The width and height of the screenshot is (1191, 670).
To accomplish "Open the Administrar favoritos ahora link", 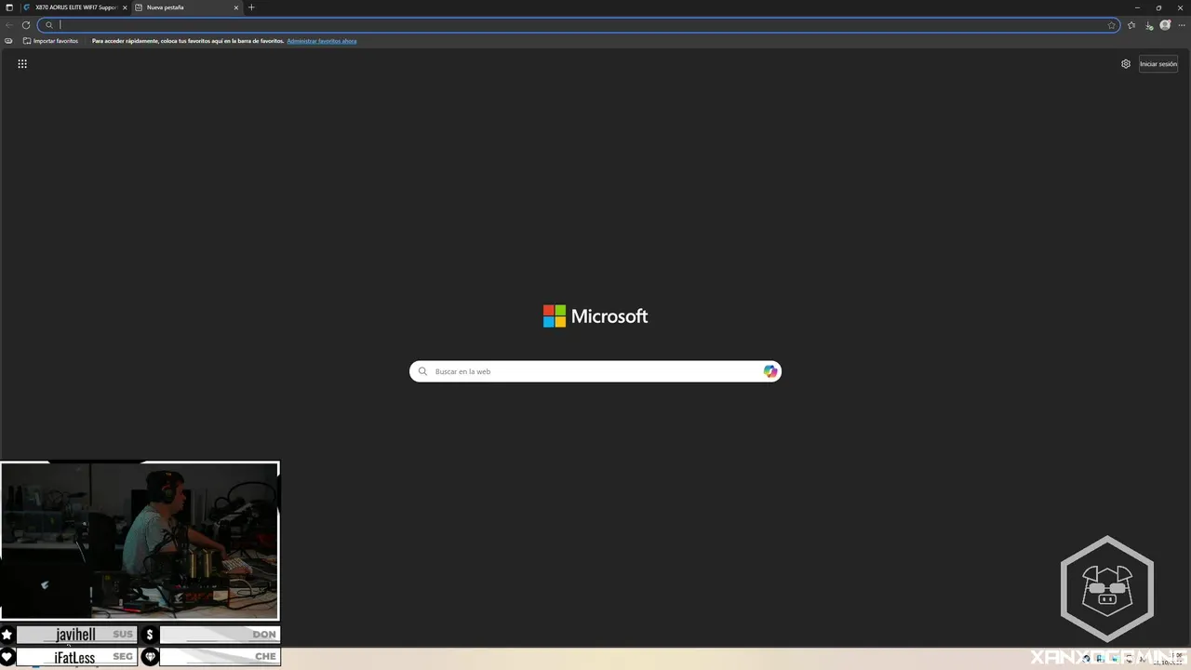I will click(322, 41).
